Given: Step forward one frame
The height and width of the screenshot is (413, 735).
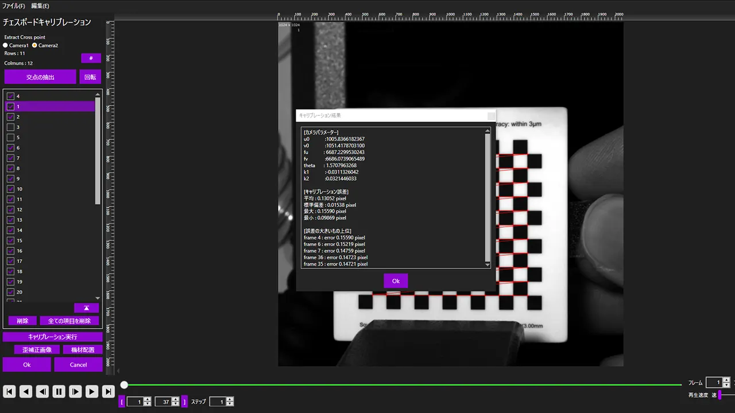Looking at the screenshot, I should coord(75,392).
